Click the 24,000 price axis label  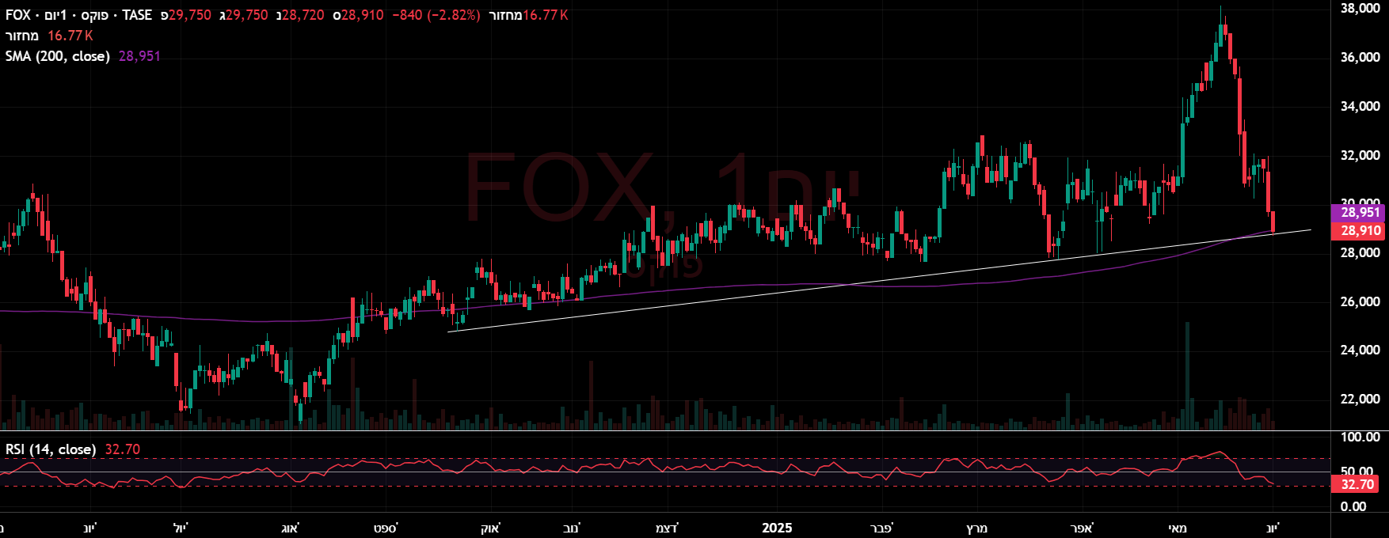click(1360, 350)
